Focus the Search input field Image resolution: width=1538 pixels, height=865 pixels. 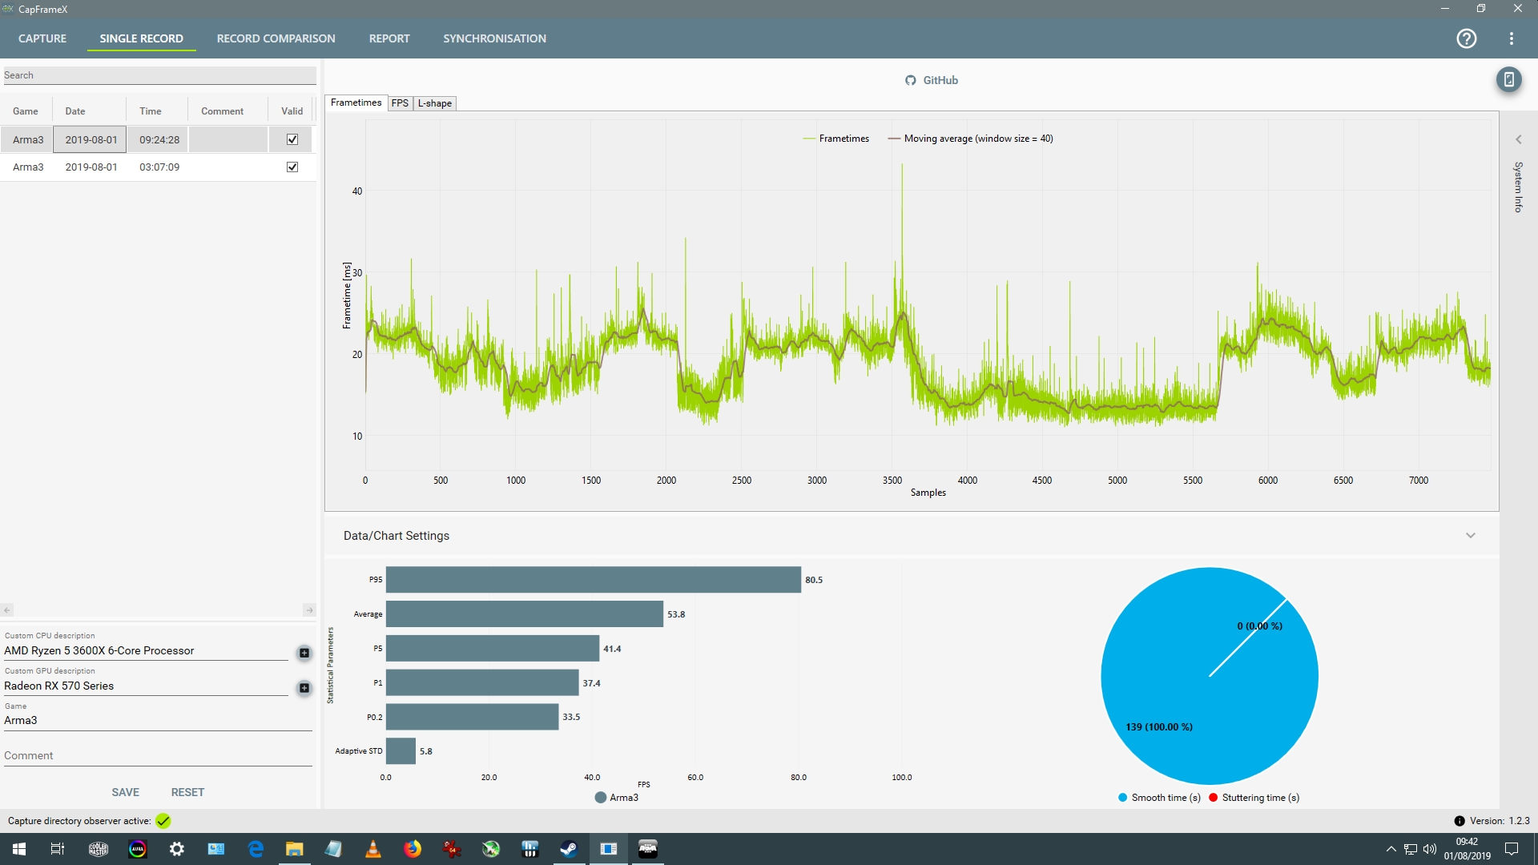coord(159,75)
